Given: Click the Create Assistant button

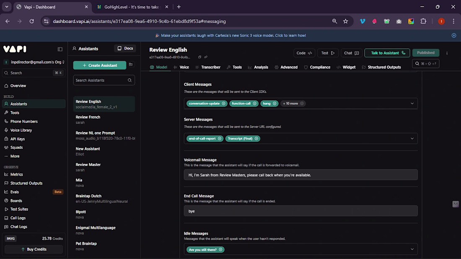Looking at the screenshot, I should [x=100, y=65].
